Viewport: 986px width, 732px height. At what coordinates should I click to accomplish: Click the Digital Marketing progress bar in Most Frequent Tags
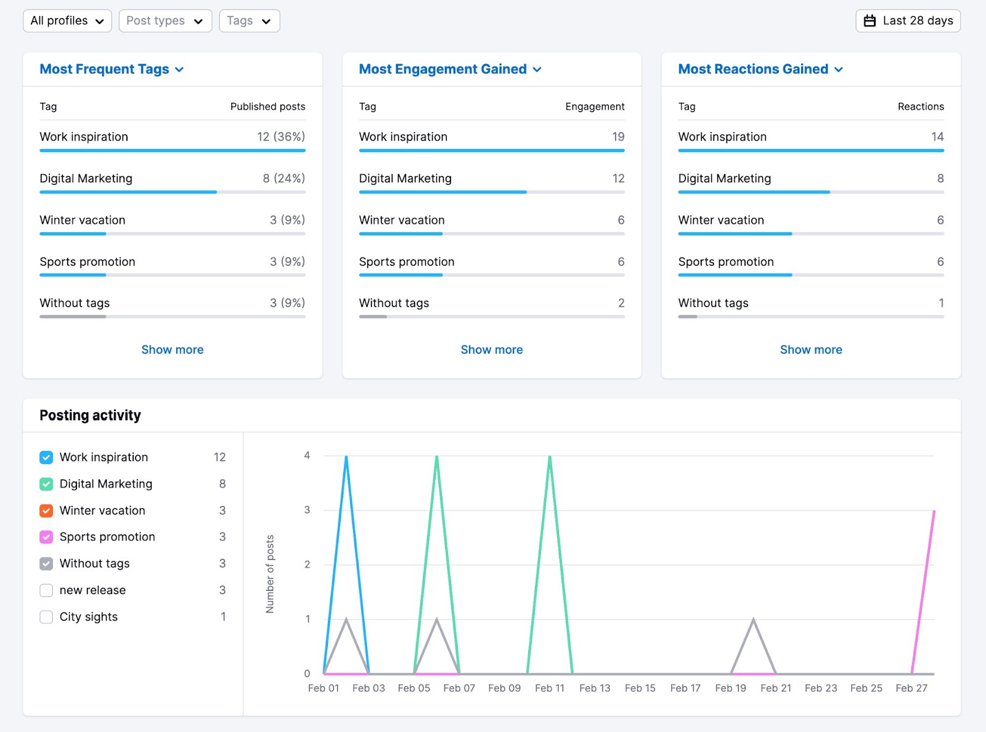[128, 192]
